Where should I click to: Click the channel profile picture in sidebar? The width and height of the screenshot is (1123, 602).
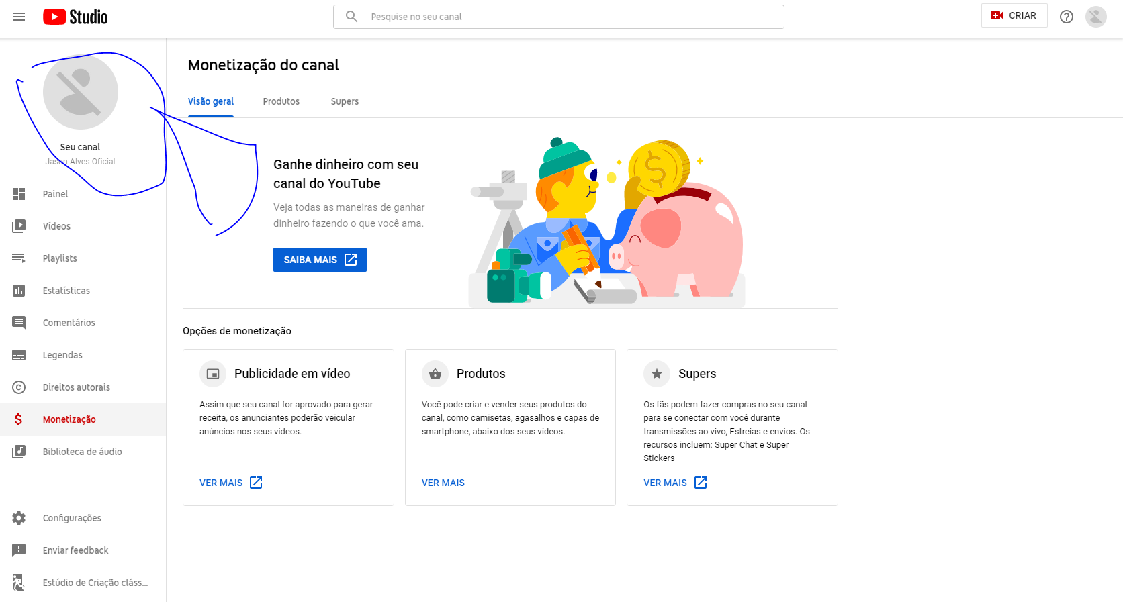click(x=81, y=92)
